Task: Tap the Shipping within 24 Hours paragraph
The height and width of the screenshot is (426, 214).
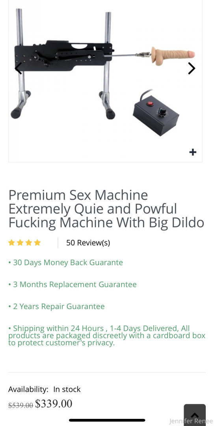Action: [107, 336]
